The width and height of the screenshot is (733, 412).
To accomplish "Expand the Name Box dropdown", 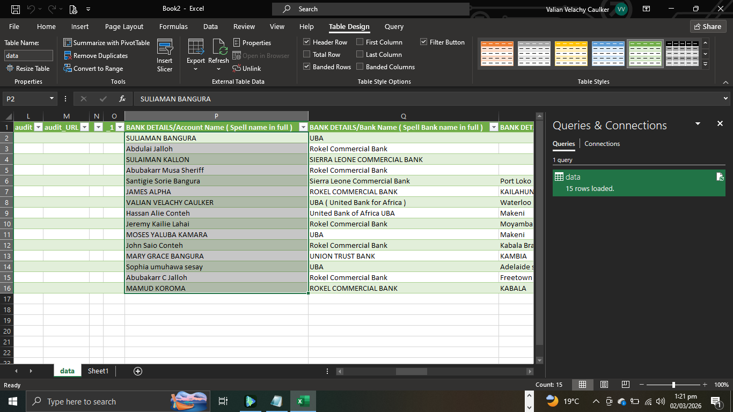I will pyautogui.click(x=52, y=99).
